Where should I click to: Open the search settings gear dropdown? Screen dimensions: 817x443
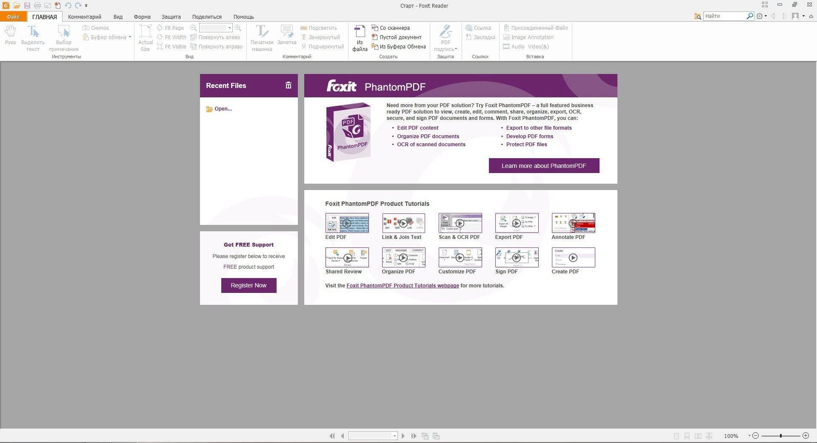761,16
